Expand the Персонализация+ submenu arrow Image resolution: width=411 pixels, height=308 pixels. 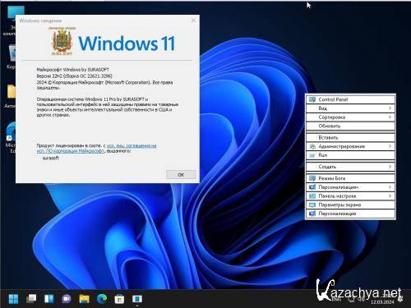pos(390,187)
